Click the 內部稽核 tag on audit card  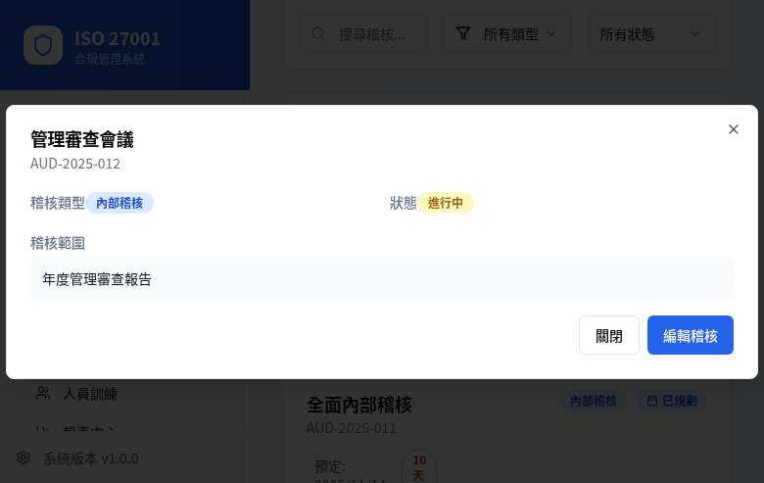[x=594, y=401]
